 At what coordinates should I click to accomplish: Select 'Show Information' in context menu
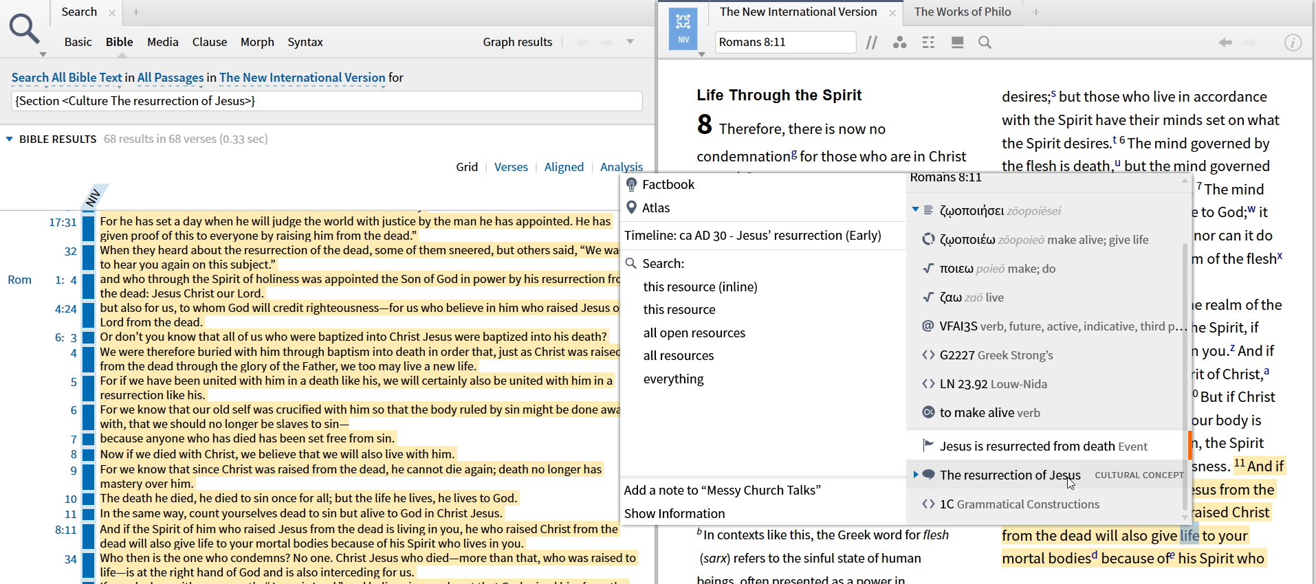(x=675, y=513)
